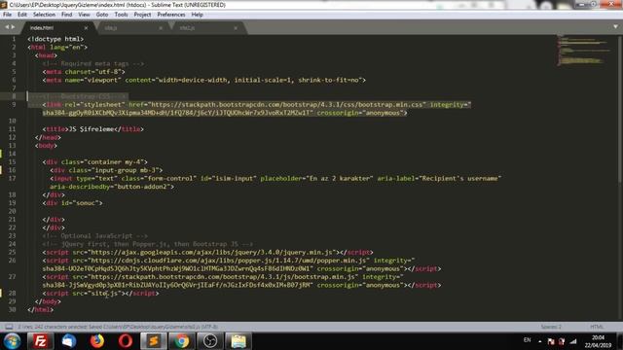This screenshot has width=623, height=350.
Task: Click the code minimap preview
Action: pyautogui.click(x=584, y=51)
